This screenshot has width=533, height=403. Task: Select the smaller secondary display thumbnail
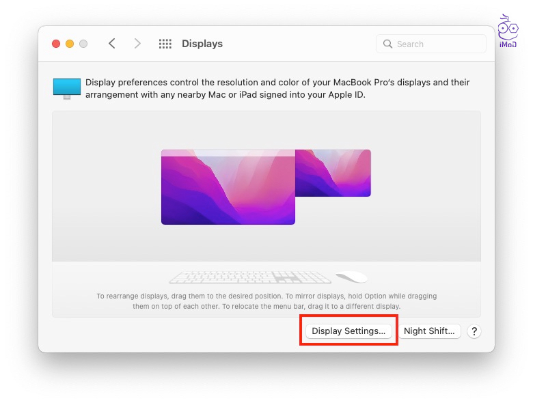click(x=333, y=173)
